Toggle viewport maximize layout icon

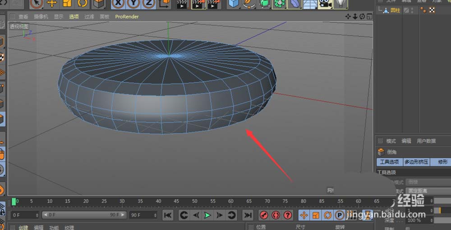point(369,16)
